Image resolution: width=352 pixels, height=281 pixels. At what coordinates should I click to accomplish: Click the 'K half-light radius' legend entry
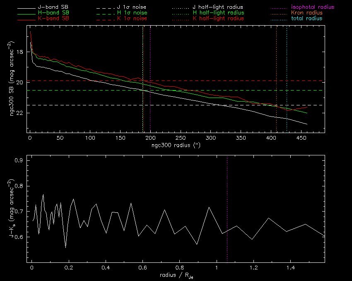click(218, 19)
